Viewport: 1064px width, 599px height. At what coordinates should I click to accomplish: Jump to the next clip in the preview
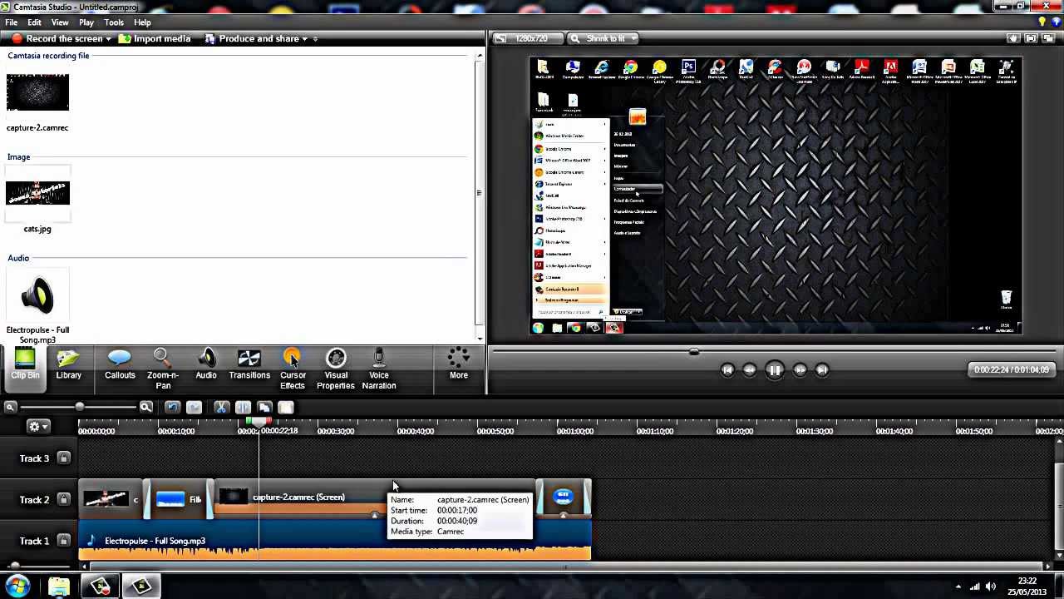(822, 370)
